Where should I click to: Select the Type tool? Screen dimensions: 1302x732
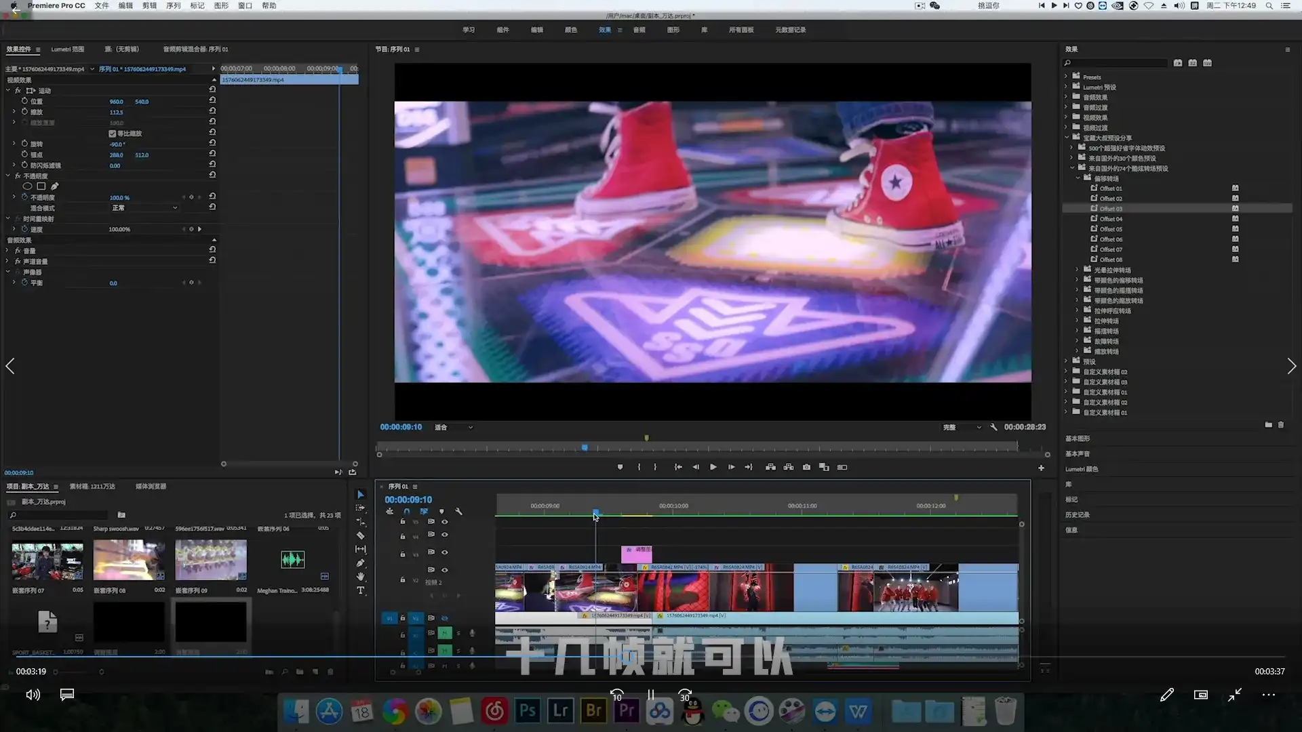(x=360, y=591)
